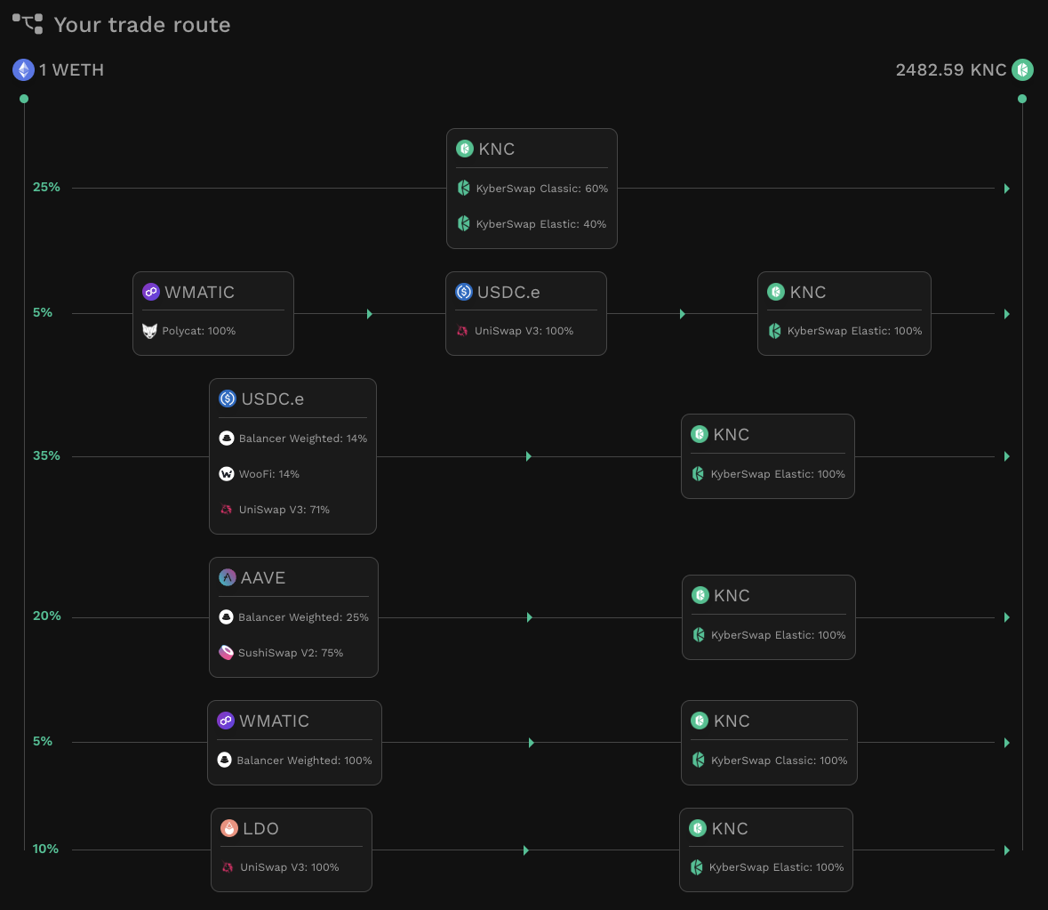Click 'Balancer Weighted: 100%' text
This screenshot has height=910, width=1048.
pyautogui.click(x=304, y=761)
